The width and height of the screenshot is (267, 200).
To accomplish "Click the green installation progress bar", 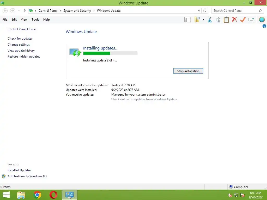I will pyautogui.click(x=110, y=53).
